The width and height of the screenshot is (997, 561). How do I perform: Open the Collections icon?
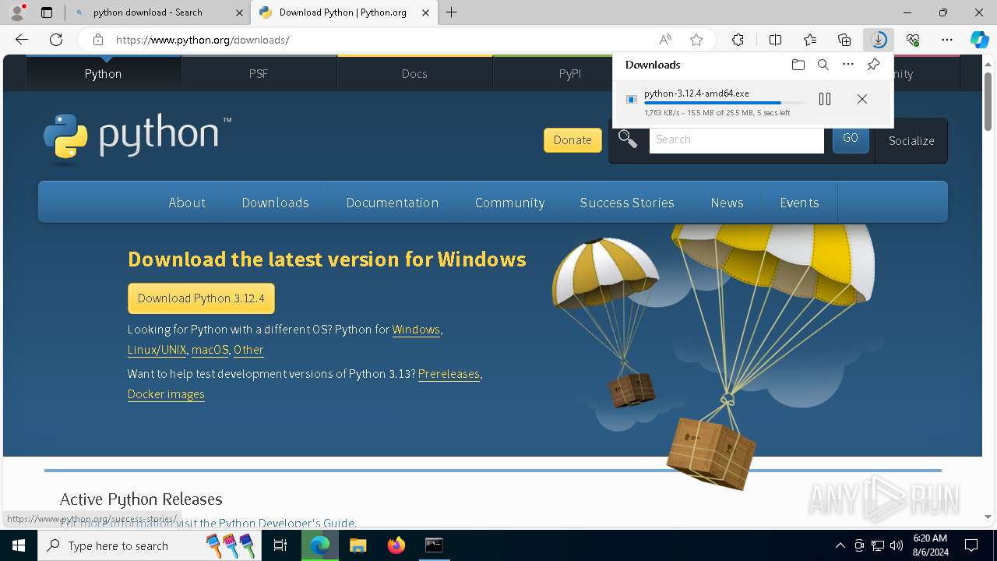844,40
